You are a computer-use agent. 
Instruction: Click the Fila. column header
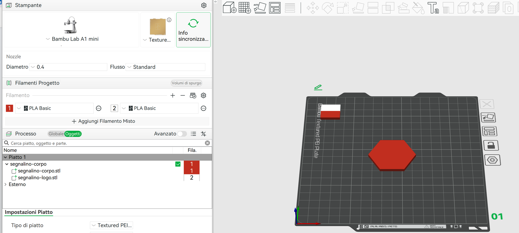192,150
